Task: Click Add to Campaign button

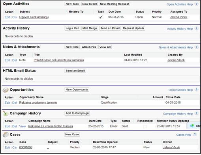Action: (77, 113)
